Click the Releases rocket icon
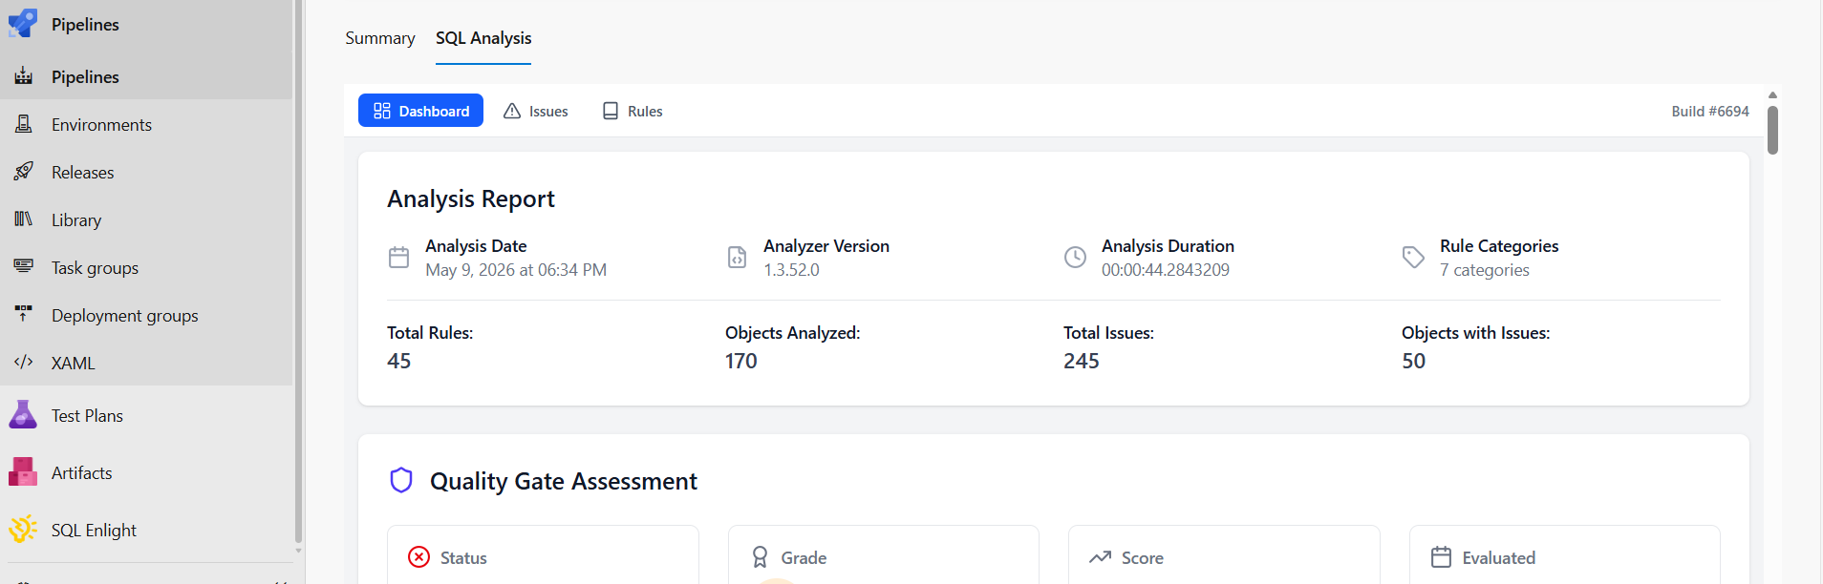 coord(24,172)
